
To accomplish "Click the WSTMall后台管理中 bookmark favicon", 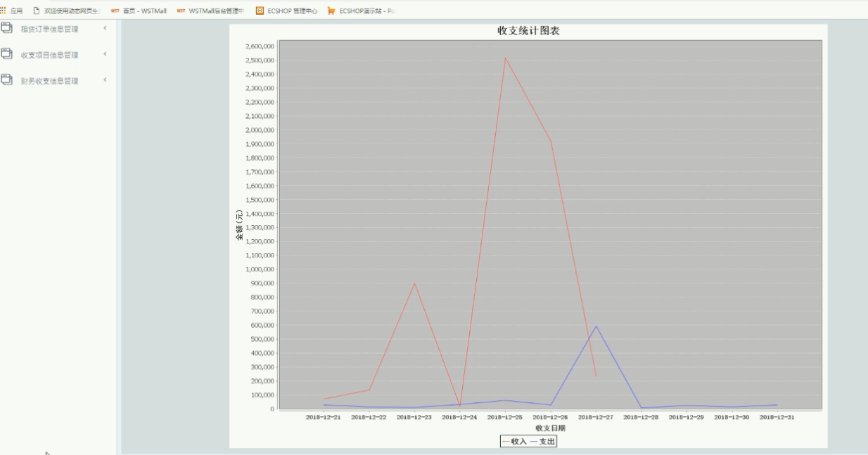I will (x=181, y=11).
